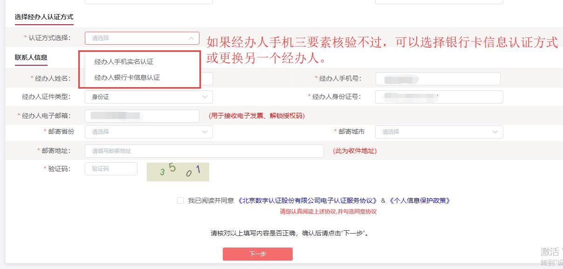Click the 验证码 input field

pos(111,168)
